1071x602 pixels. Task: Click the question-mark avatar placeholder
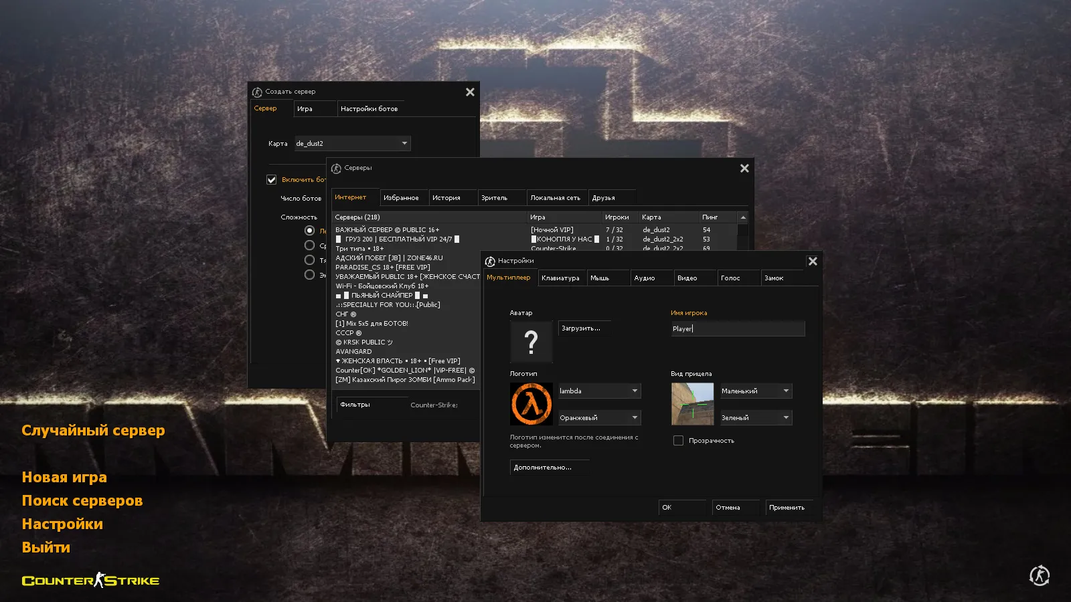click(x=531, y=342)
